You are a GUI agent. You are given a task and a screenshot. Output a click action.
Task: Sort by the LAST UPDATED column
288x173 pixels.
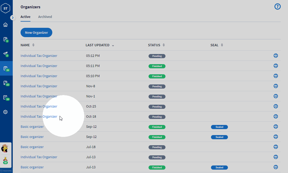click(100, 45)
